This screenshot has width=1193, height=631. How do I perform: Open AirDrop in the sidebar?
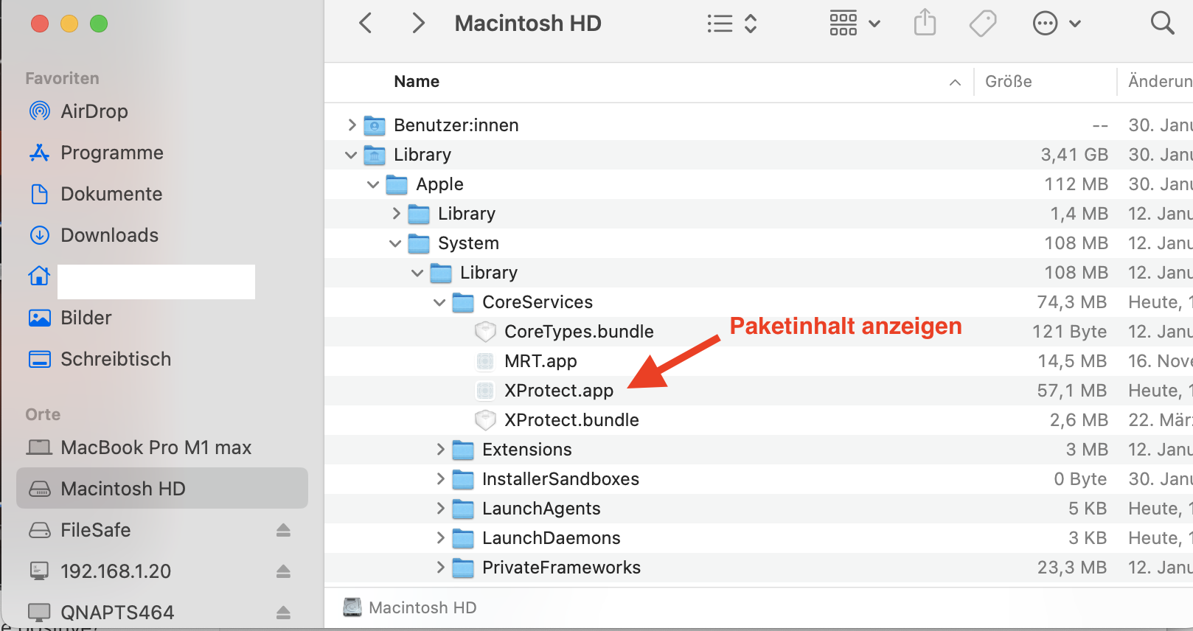coord(94,111)
